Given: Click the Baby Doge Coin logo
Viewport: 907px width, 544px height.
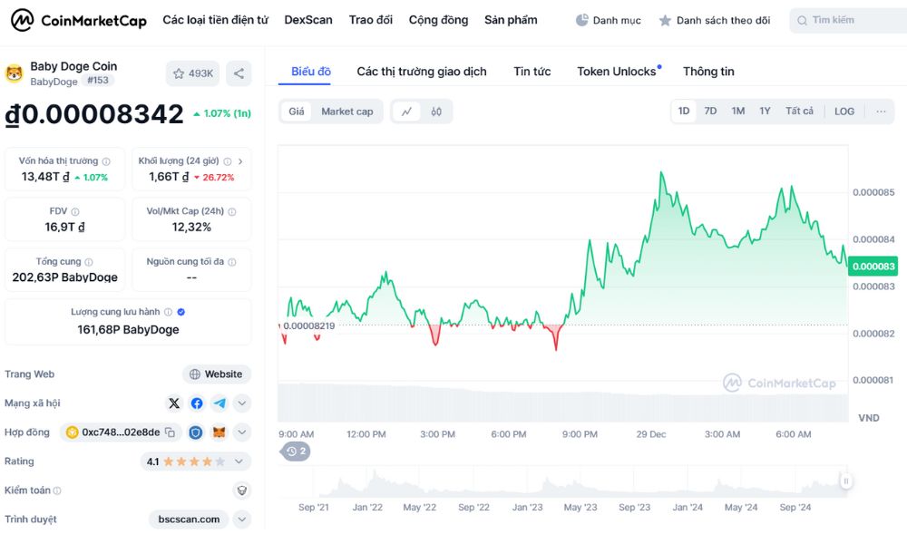Looking at the screenshot, I should tap(14, 73).
